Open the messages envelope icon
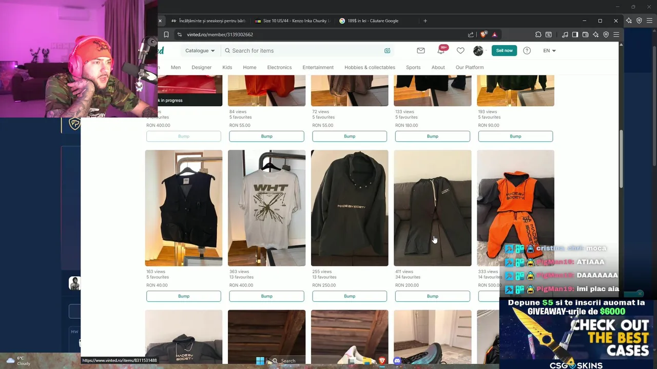This screenshot has width=657, height=369. click(x=421, y=51)
